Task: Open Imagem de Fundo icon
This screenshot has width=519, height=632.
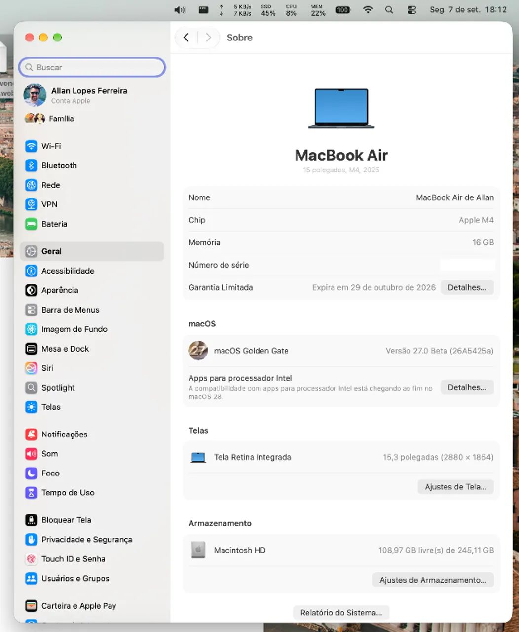Action: point(31,329)
